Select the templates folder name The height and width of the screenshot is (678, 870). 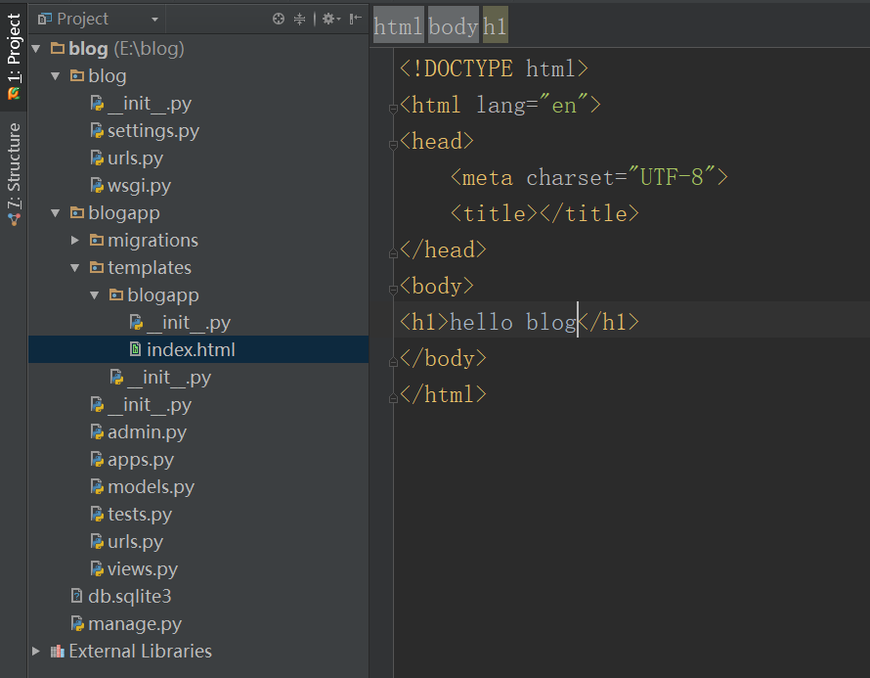tap(150, 268)
